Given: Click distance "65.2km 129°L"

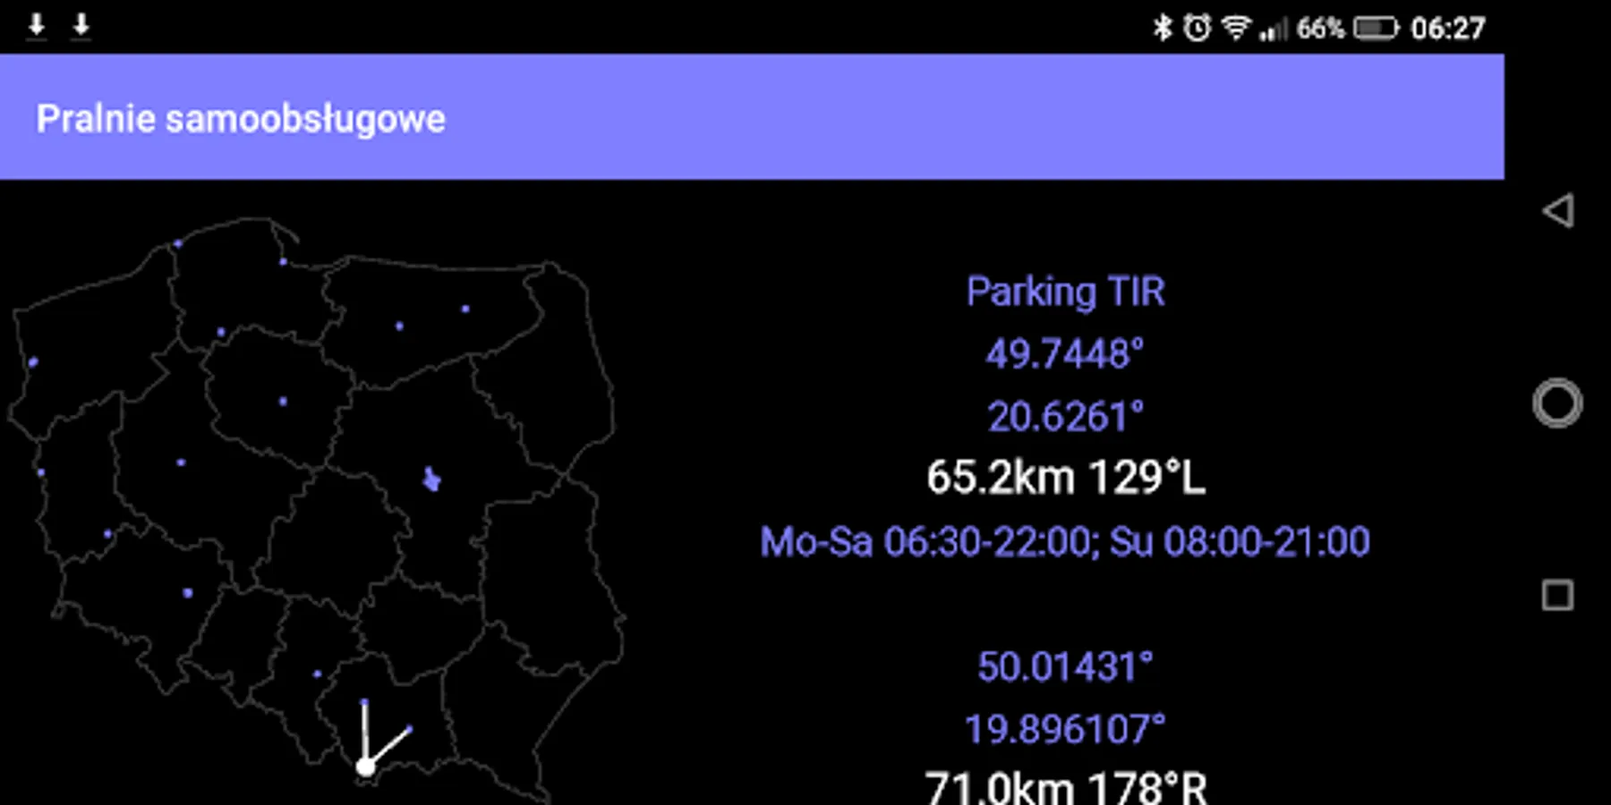Looking at the screenshot, I should [x=1066, y=478].
